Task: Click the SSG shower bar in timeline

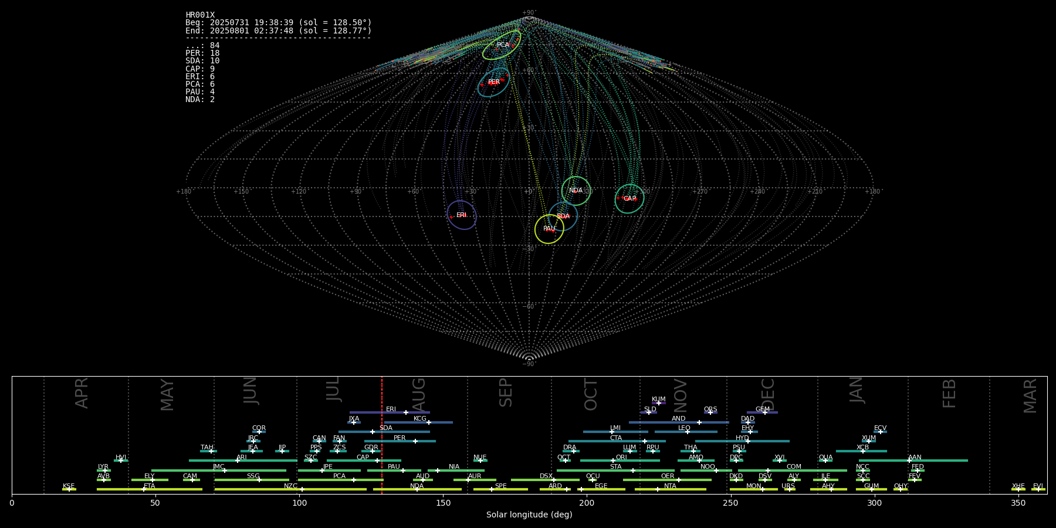Action: coord(252,480)
